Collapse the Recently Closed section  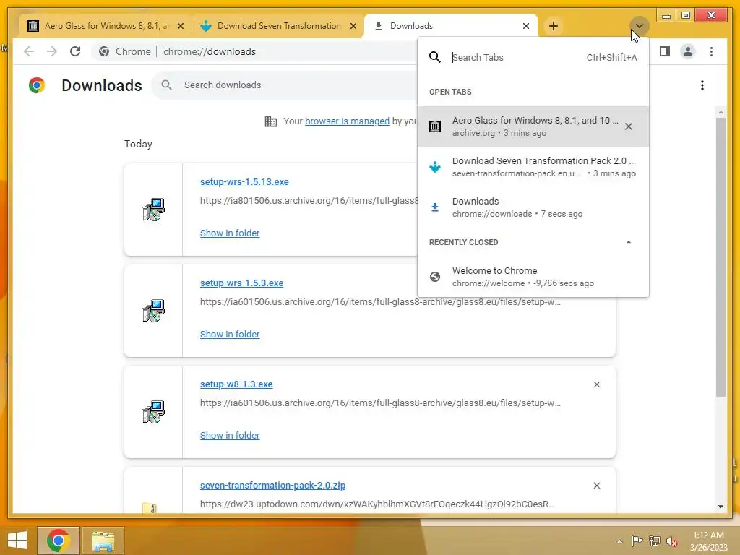pos(629,242)
